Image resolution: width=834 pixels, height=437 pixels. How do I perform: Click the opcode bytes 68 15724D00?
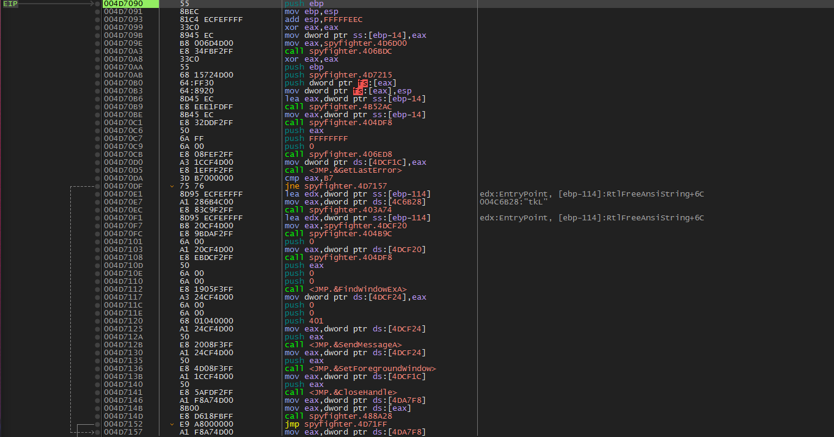(207, 75)
